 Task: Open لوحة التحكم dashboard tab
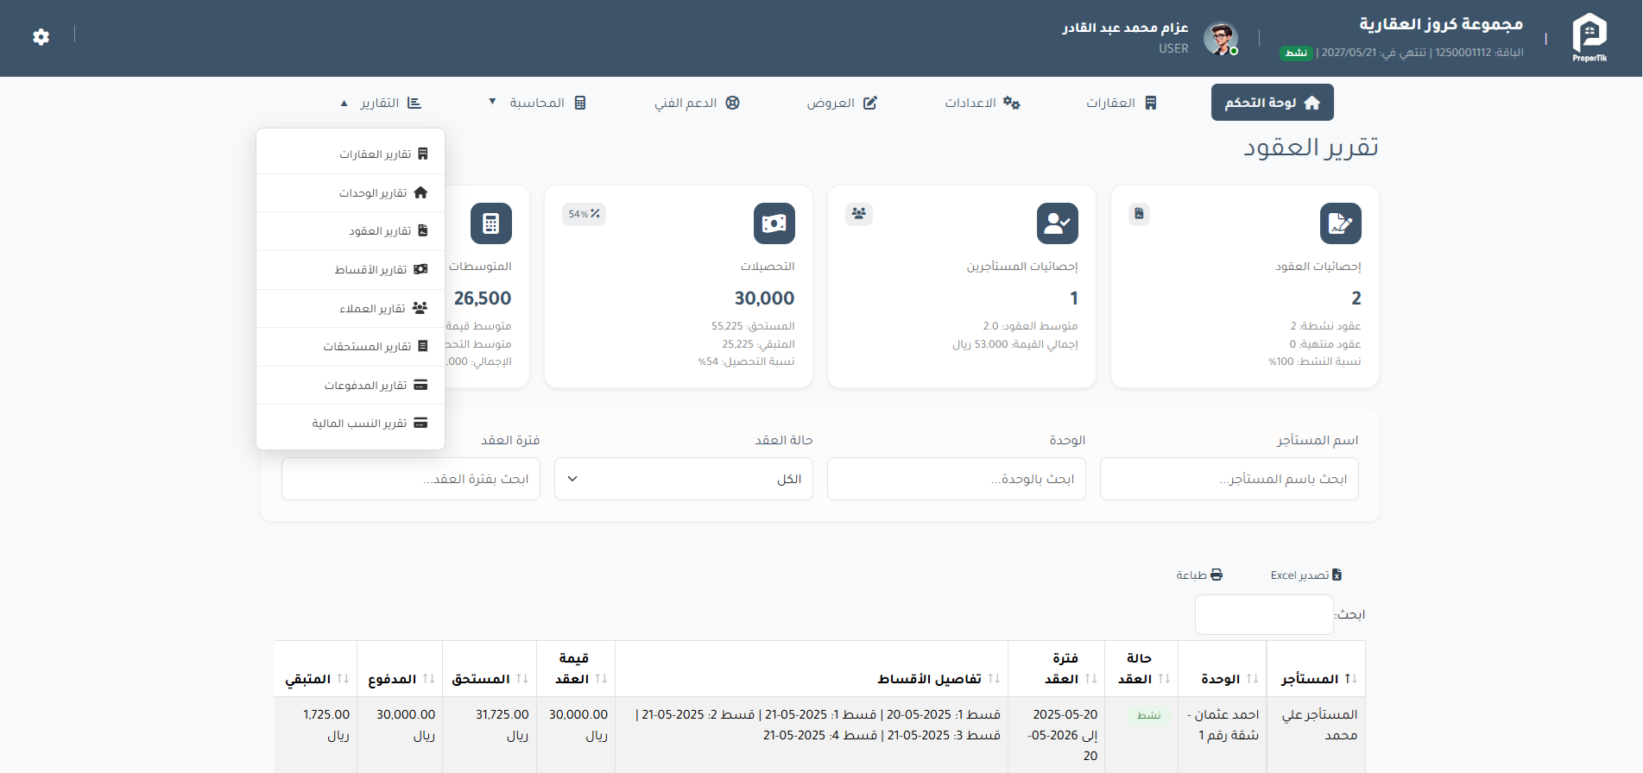pyautogui.click(x=1272, y=103)
